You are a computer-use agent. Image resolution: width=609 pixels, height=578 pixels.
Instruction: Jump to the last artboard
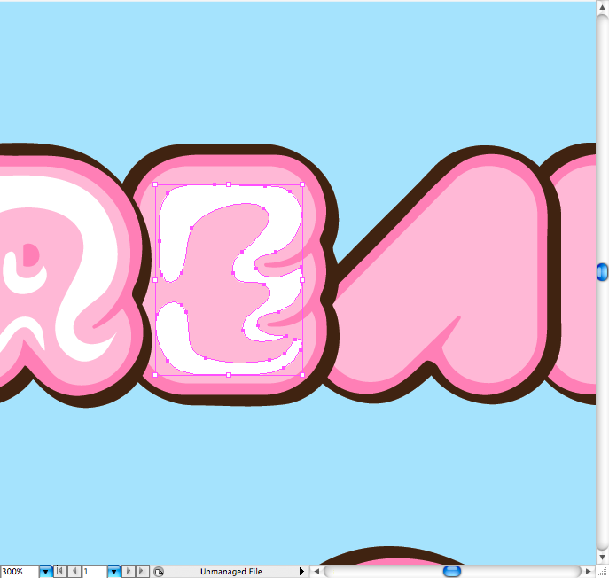coord(142,572)
